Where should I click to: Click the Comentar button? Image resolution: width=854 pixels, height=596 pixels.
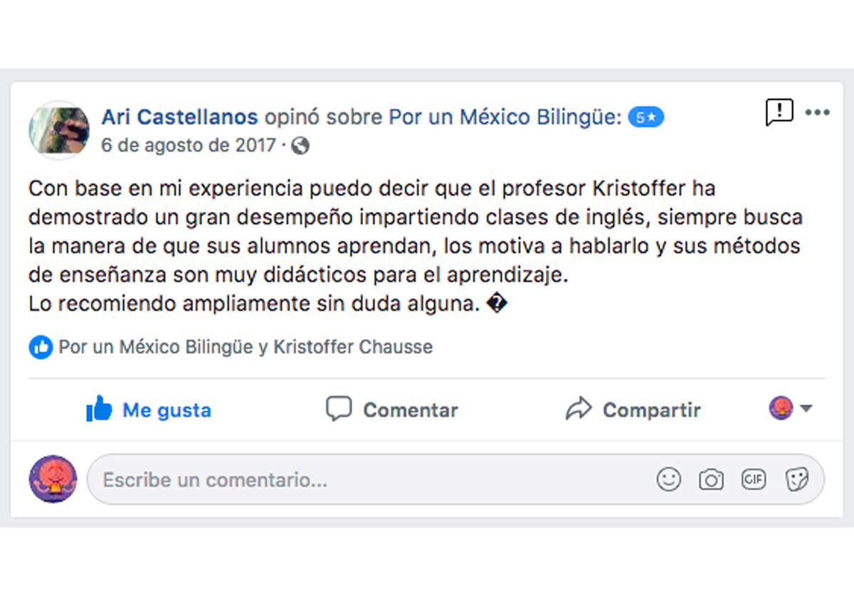392,410
